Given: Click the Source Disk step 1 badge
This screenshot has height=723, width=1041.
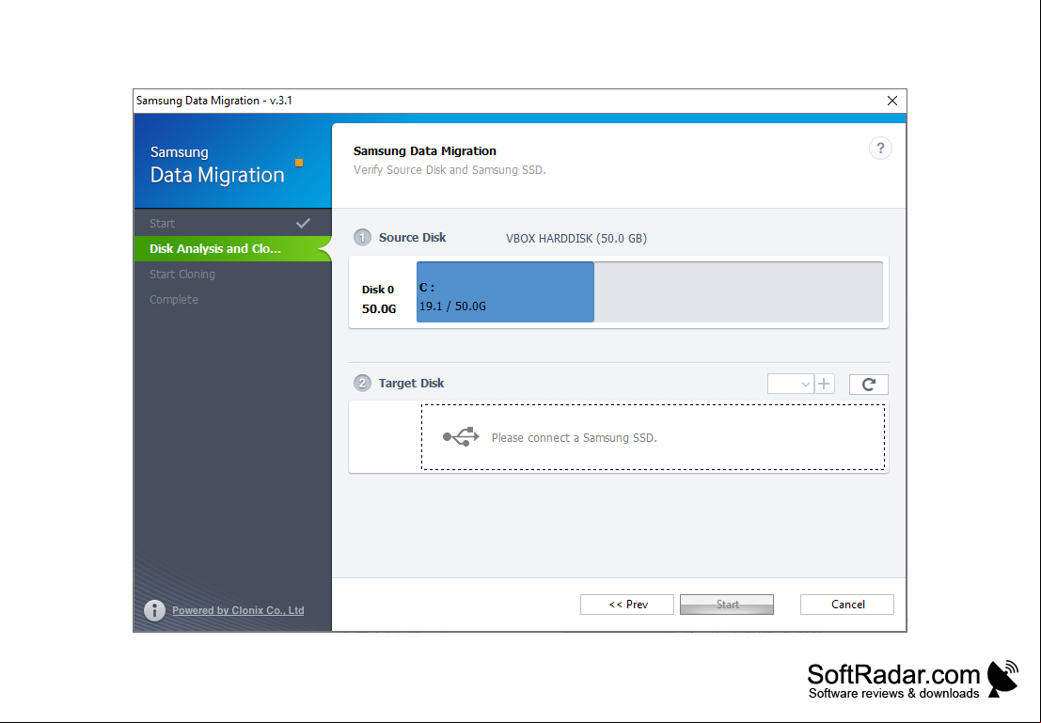Looking at the screenshot, I should (362, 237).
